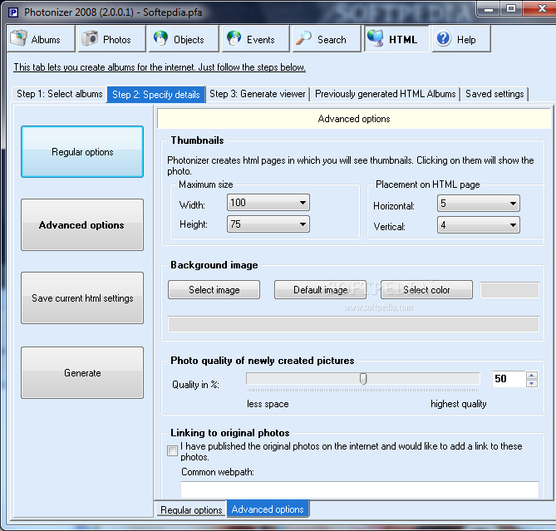This screenshot has height=531, width=556.
Task: Open Step 3: Generate viewer tab
Action: [258, 94]
